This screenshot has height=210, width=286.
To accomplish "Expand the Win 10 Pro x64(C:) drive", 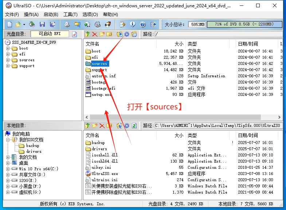I will pyautogui.click(x=8, y=169).
